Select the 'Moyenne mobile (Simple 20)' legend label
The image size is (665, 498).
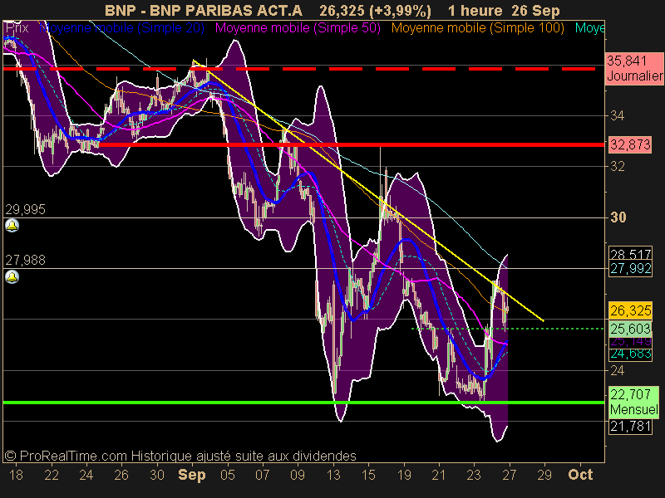121,28
